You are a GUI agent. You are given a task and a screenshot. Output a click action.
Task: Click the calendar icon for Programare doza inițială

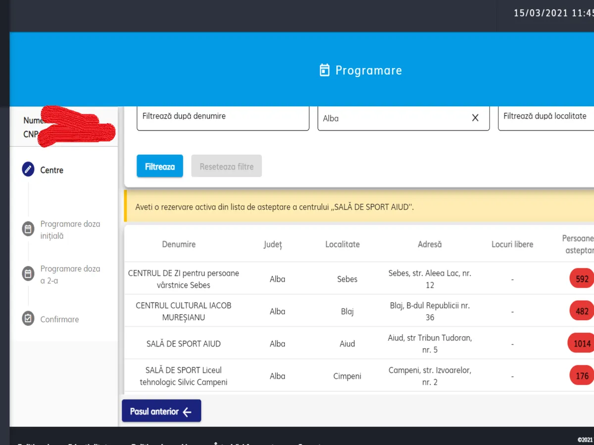click(28, 229)
